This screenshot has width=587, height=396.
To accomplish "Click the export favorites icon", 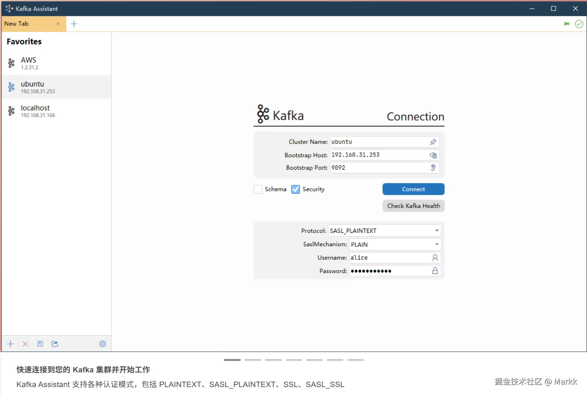I will 55,344.
